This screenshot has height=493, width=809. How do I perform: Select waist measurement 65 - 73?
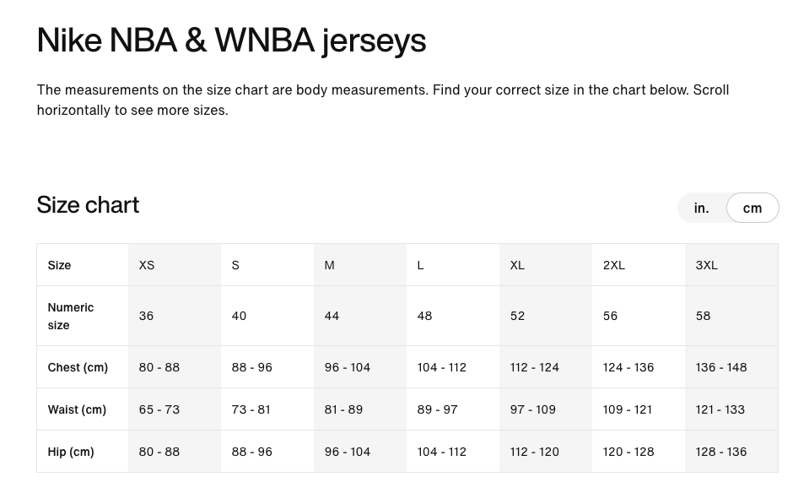159,409
